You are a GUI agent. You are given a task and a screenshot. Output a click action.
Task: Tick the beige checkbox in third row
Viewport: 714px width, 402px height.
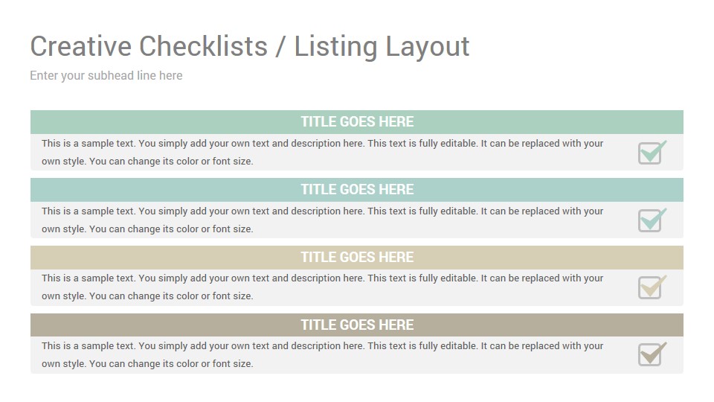(652, 287)
